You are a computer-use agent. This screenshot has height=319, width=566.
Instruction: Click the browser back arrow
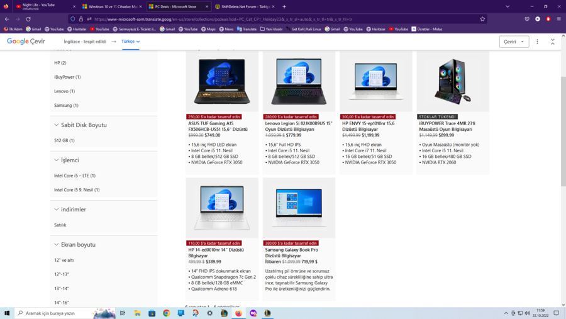[x=7, y=19]
